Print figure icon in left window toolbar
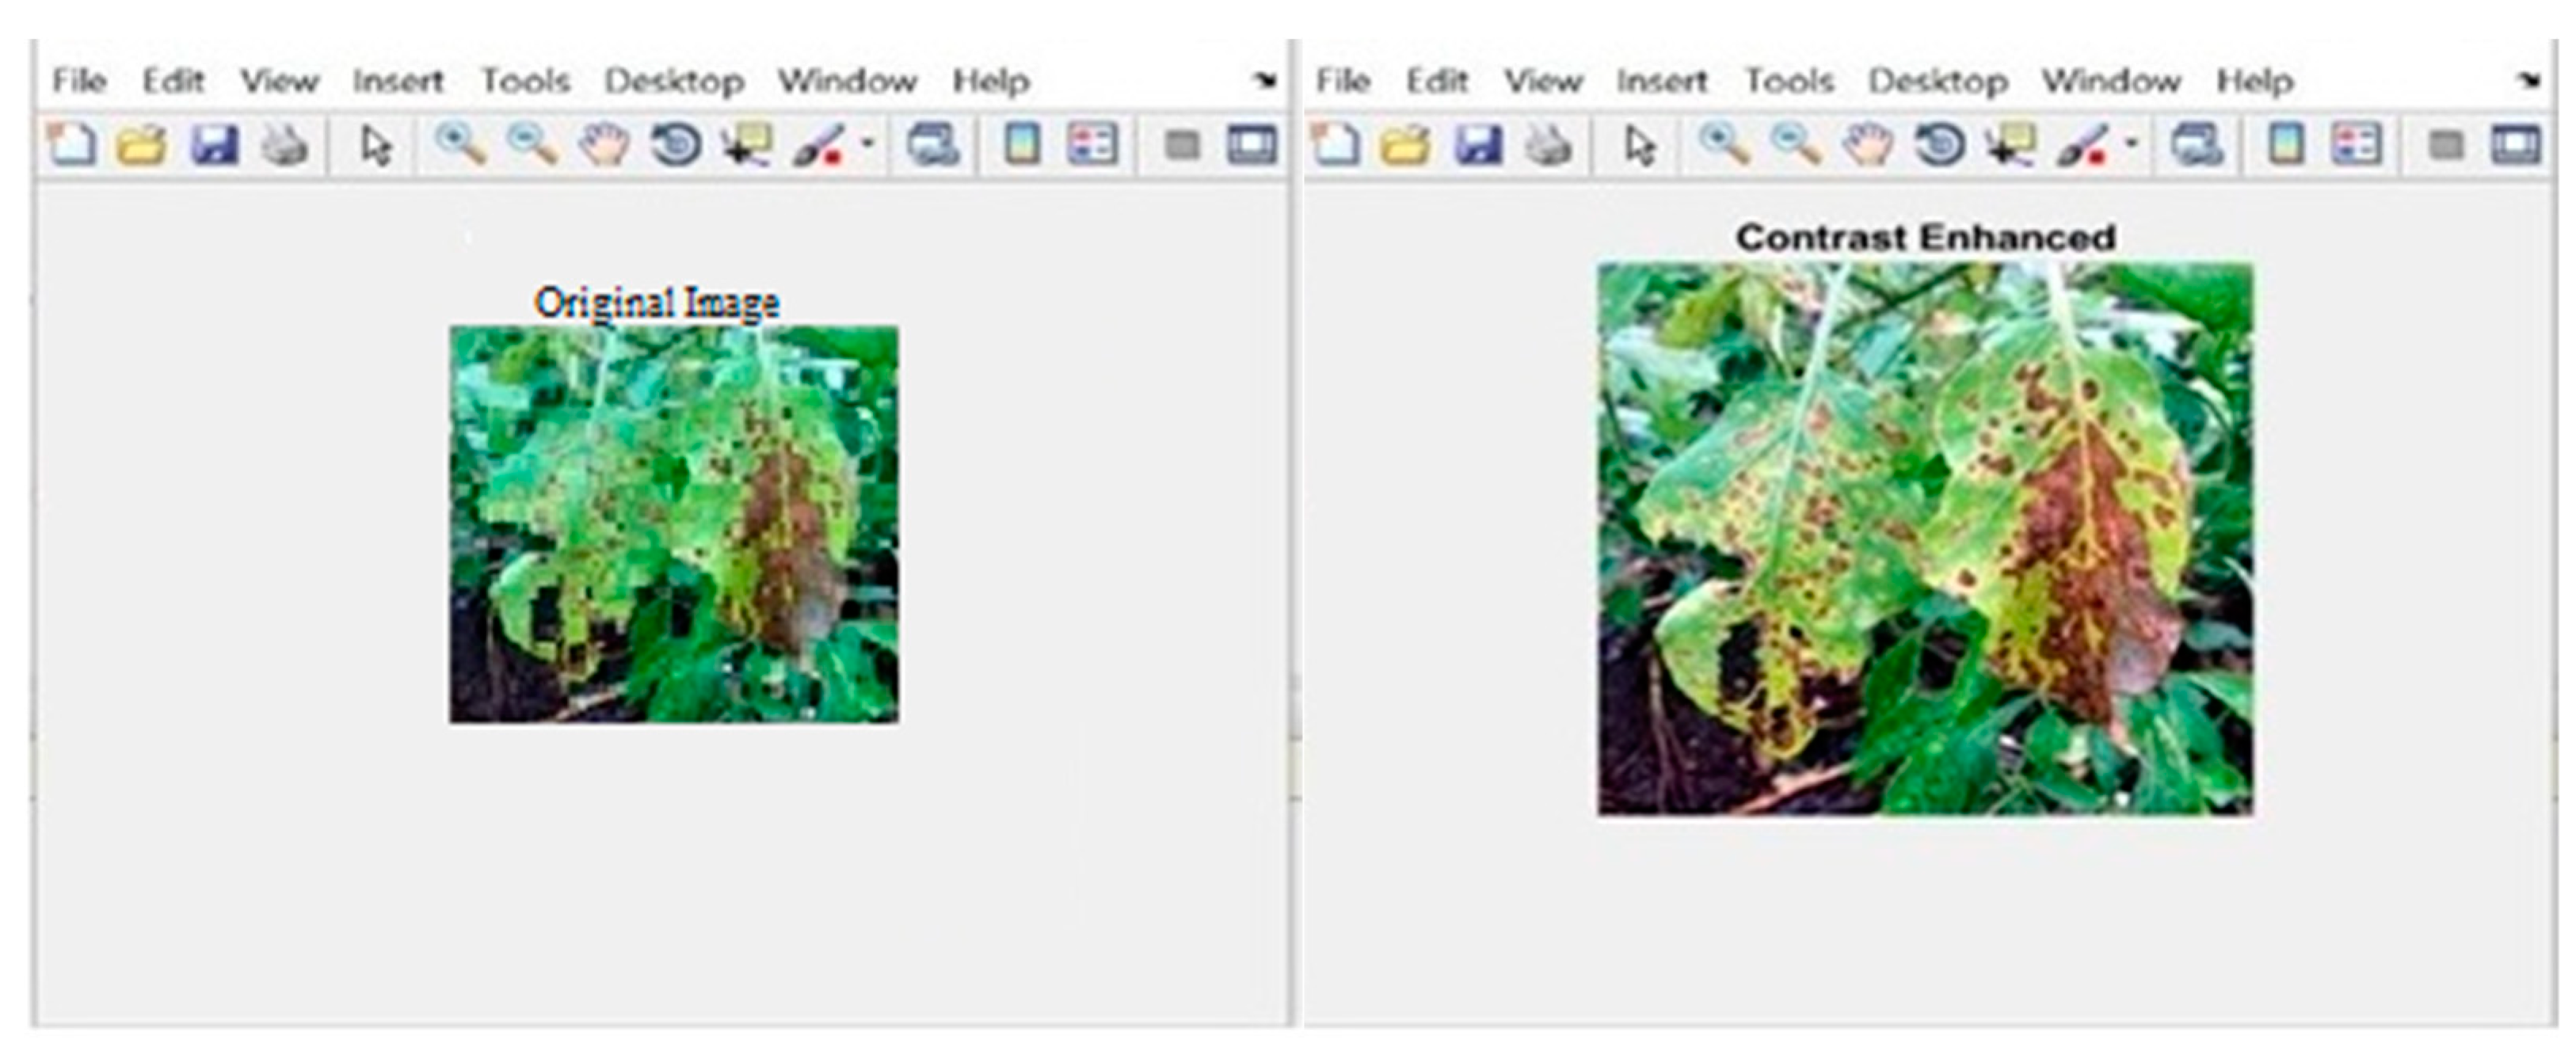Viewport: 2576px width, 1055px height. coord(285,146)
